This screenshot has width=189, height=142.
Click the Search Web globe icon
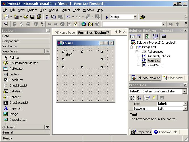(x=84, y=24)
